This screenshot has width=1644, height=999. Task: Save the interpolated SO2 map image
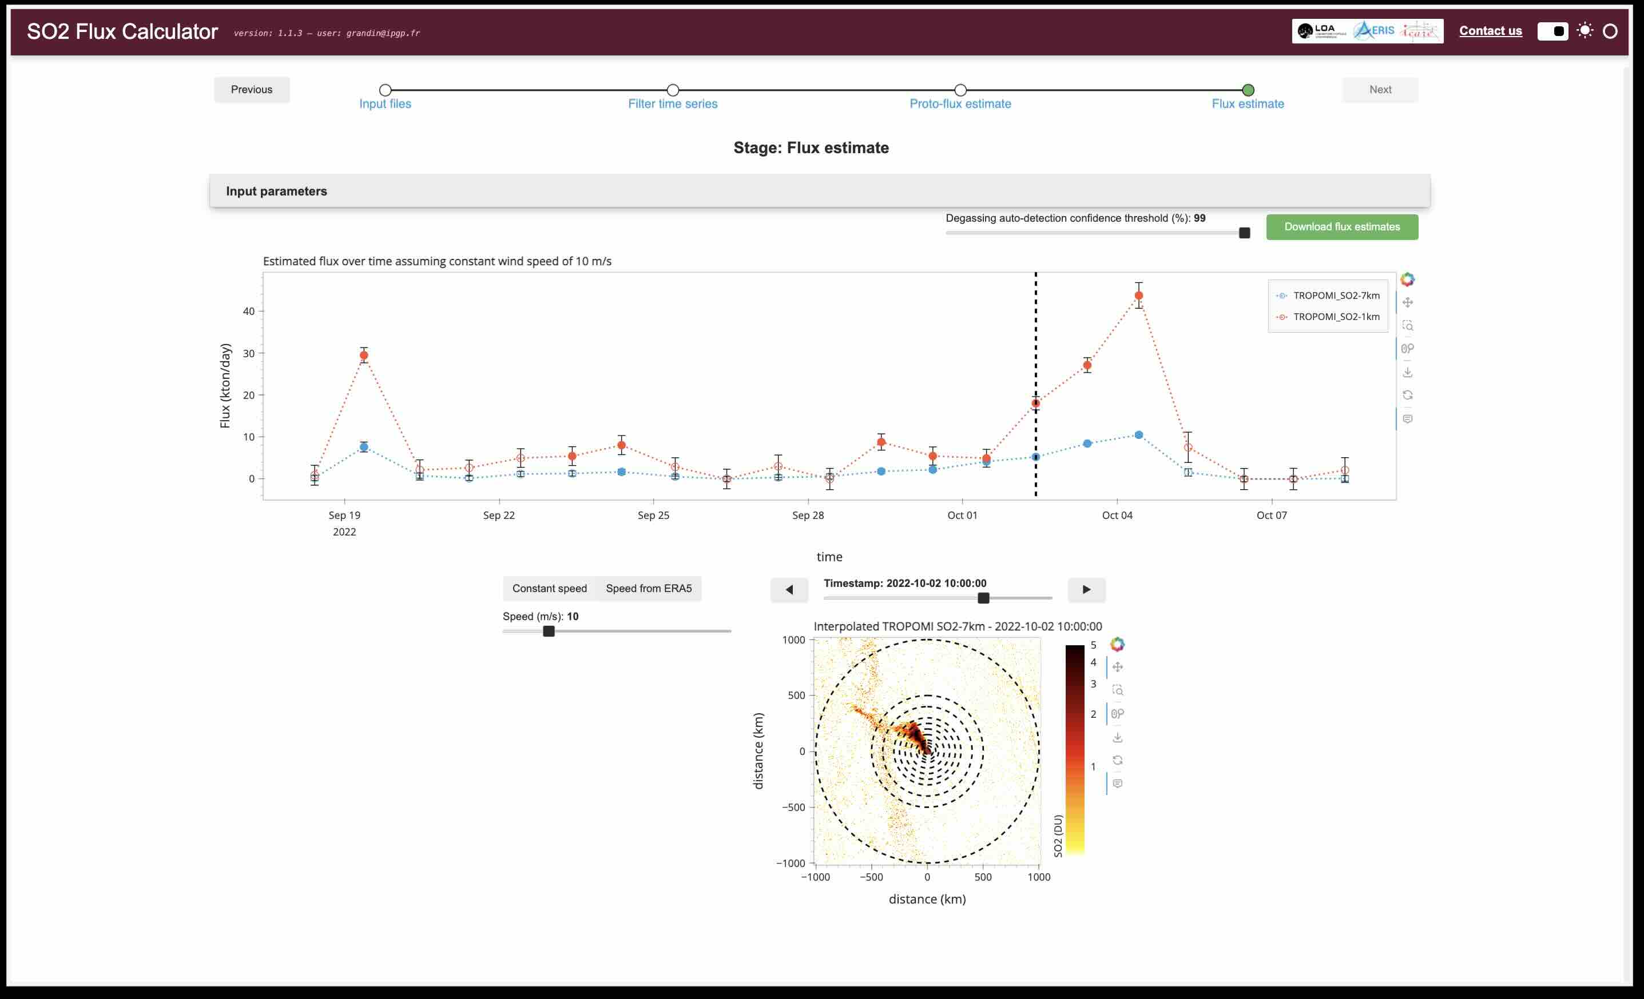tap(1118, 737)
